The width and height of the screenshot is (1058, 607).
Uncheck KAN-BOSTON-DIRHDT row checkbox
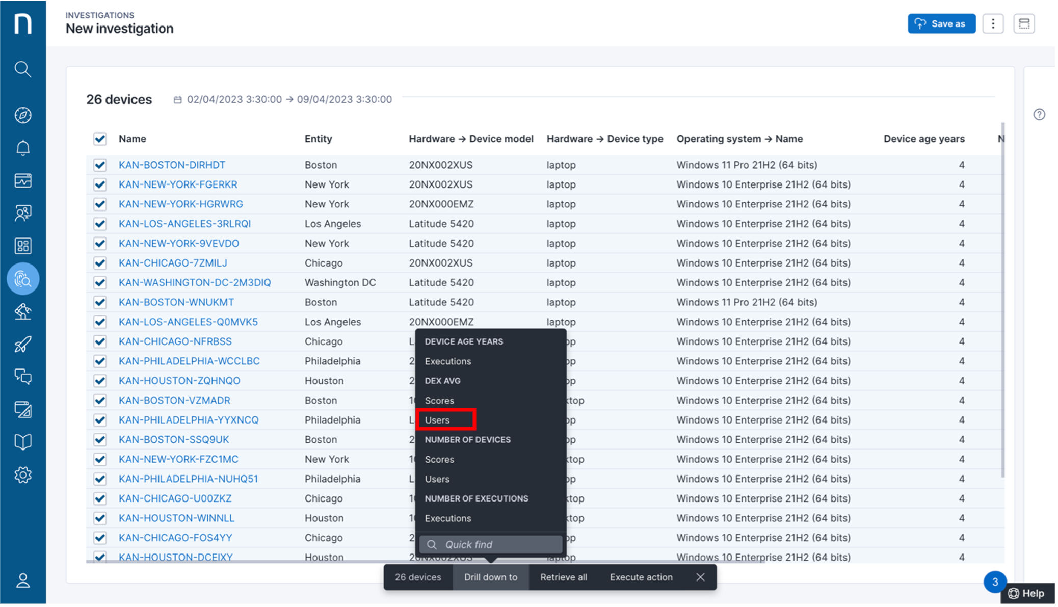tap(100, 165)
